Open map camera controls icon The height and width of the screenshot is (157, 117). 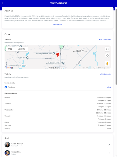click(x=107, y=55)
